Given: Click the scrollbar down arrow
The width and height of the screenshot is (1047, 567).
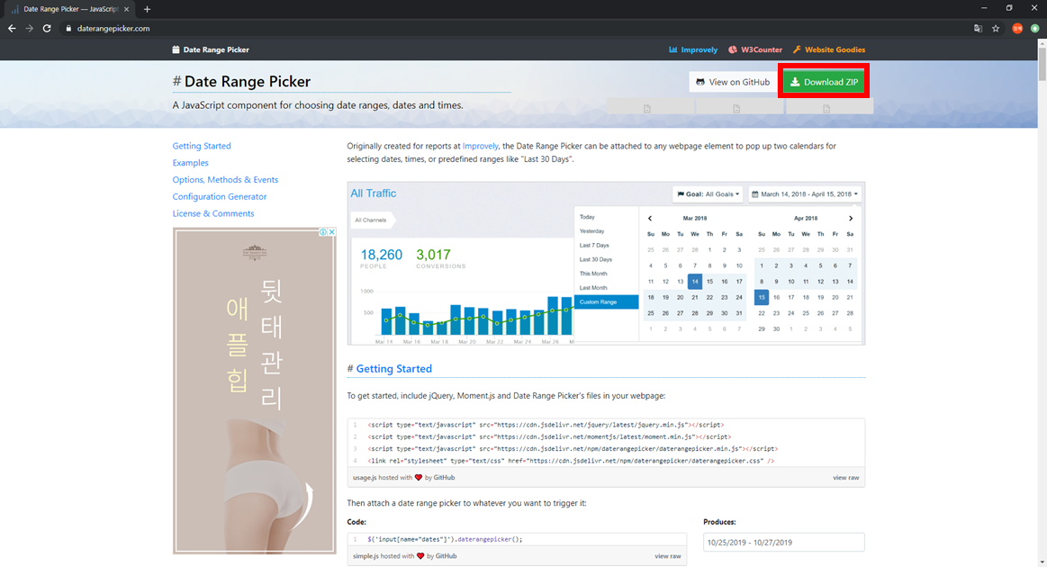Looking at the screenshot, I should tap(1042, 562).
